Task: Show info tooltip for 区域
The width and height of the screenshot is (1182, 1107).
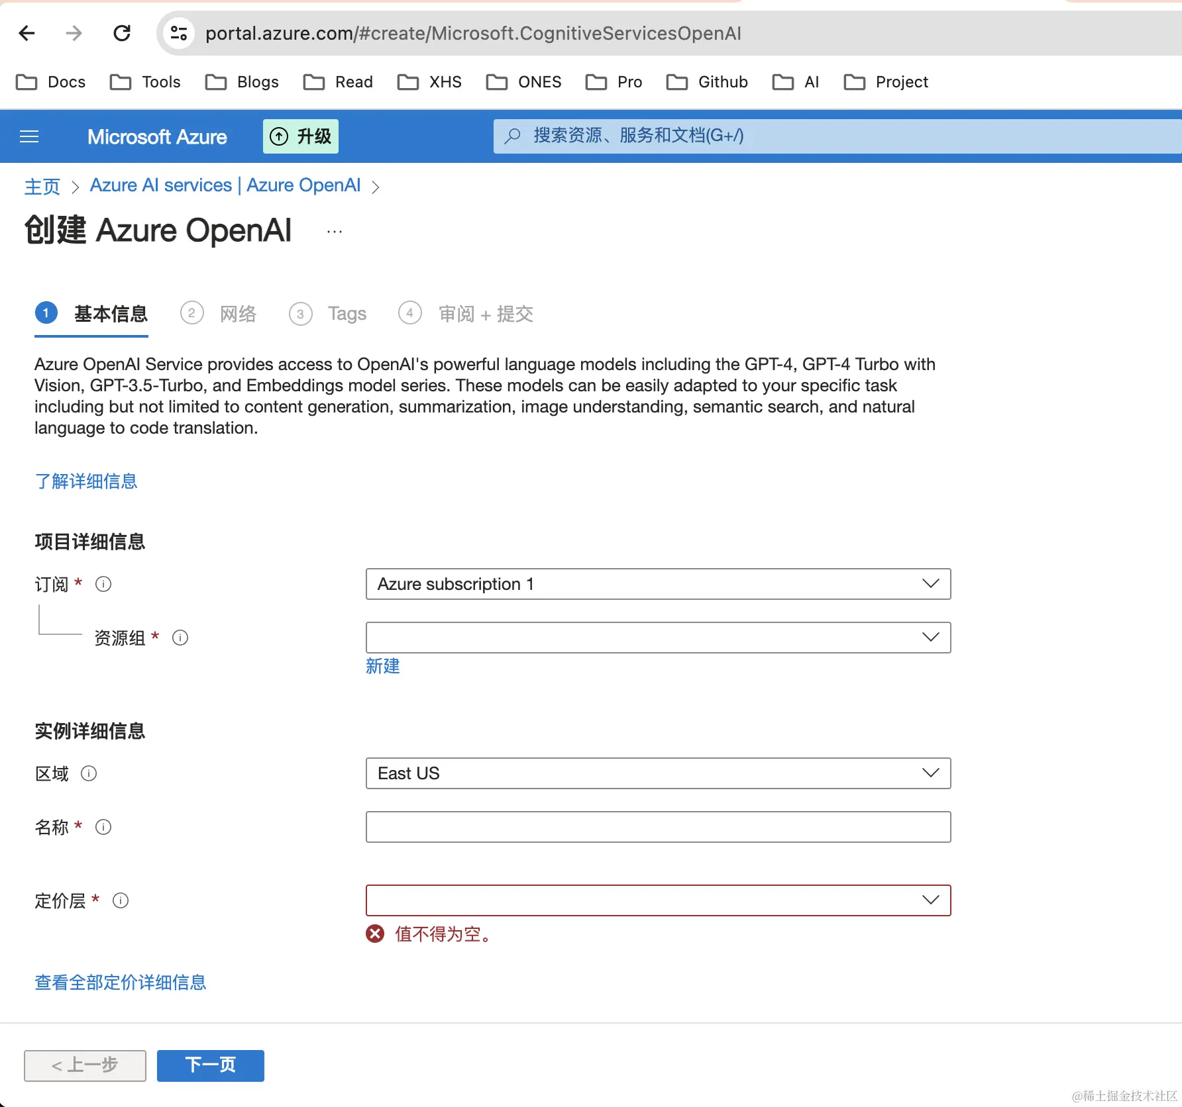Action: pos(89,773)
